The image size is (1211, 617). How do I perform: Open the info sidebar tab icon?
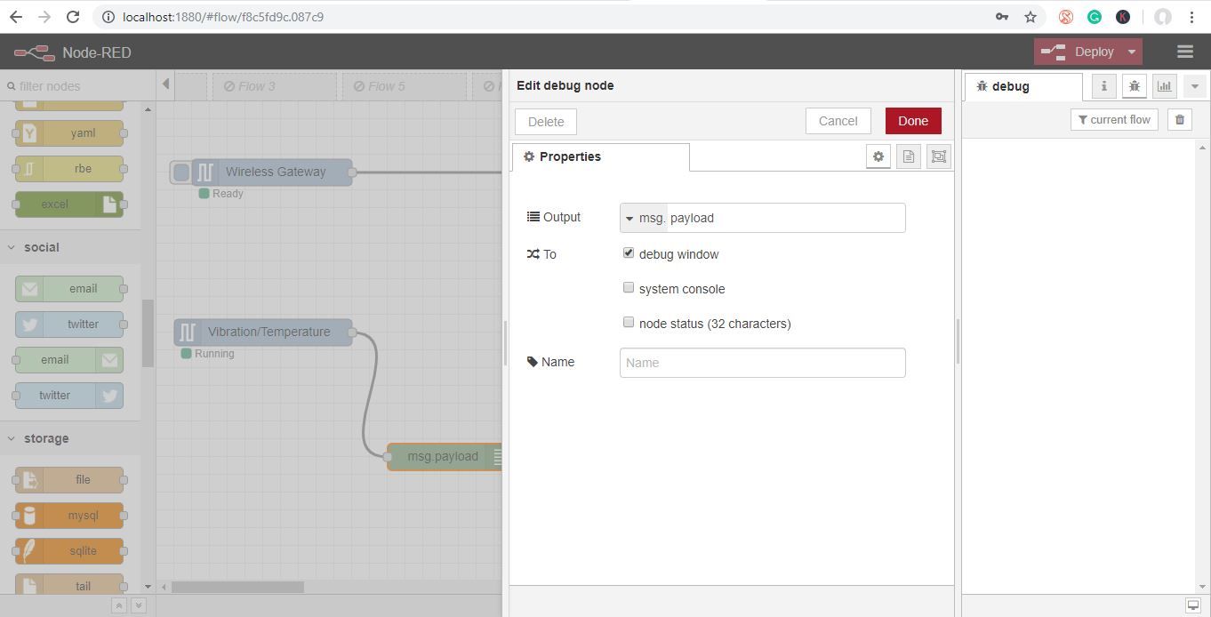(1104, 86)
